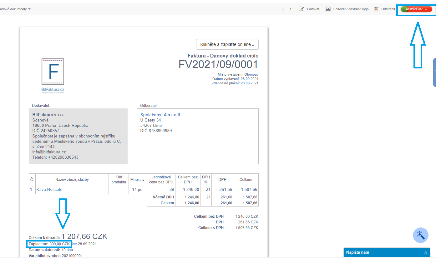Open Editovat / odstranit logo

point(347,9)
